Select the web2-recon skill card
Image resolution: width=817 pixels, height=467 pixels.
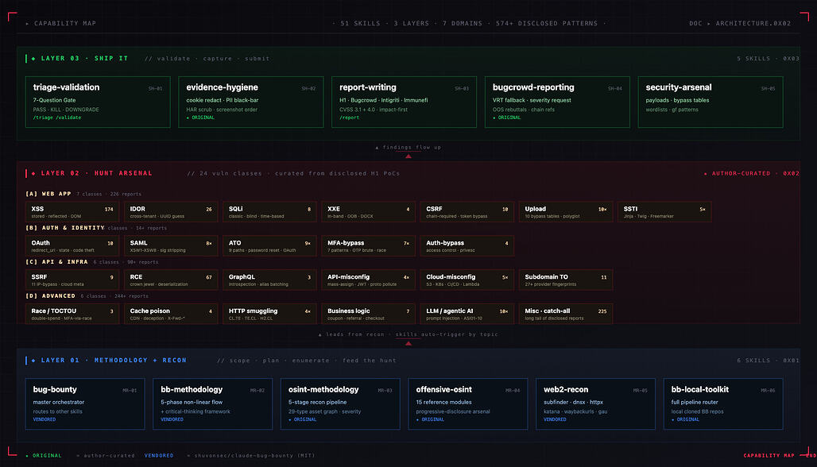(x=595, y=404)
